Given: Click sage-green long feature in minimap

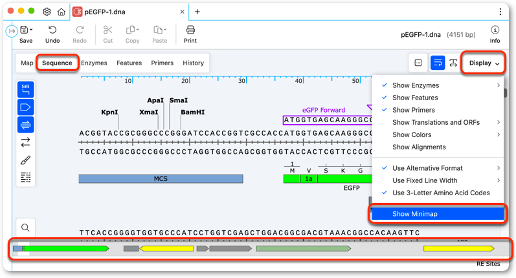Looking at the screenshot, I should [304, 248].
